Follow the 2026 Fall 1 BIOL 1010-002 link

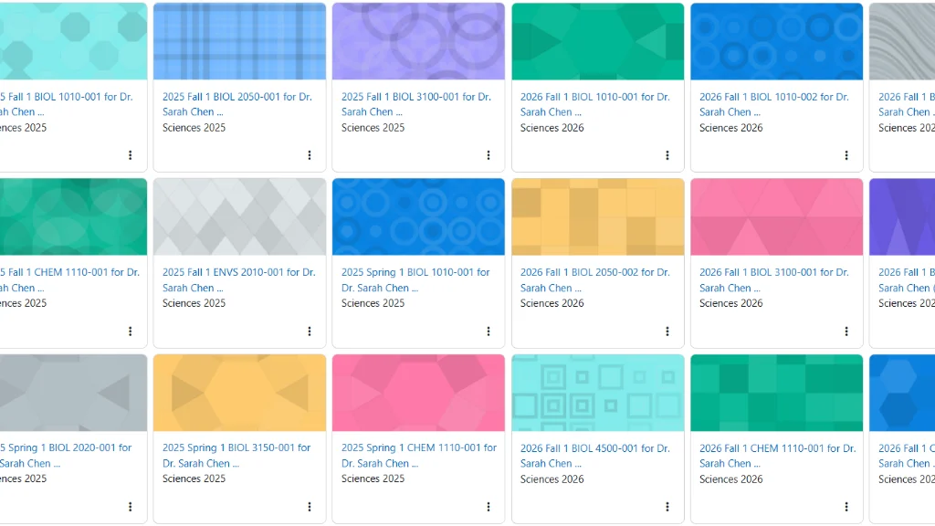pyautogui.click(x=774, y=104)
